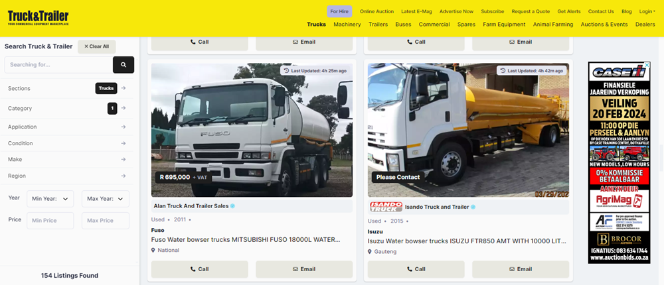Open the Machinery menu
This screenshot has width=664, height=285.
(347, 24)
